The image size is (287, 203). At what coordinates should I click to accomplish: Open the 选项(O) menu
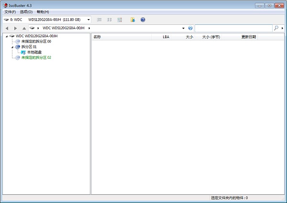coord(26,12)
